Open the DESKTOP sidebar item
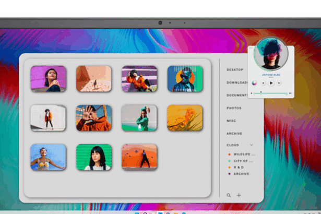 tap(235, 69)
